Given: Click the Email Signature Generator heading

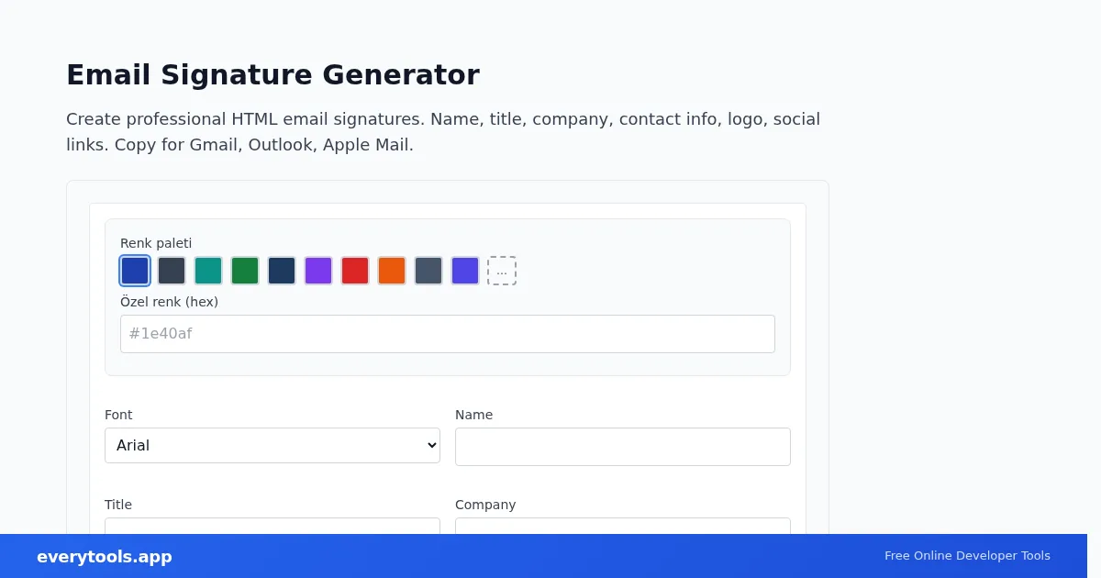Looking at the screenshot, I should [272, 74].
